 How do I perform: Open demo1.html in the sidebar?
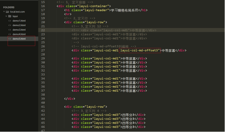pyautogui.click(x=19, y=21)
